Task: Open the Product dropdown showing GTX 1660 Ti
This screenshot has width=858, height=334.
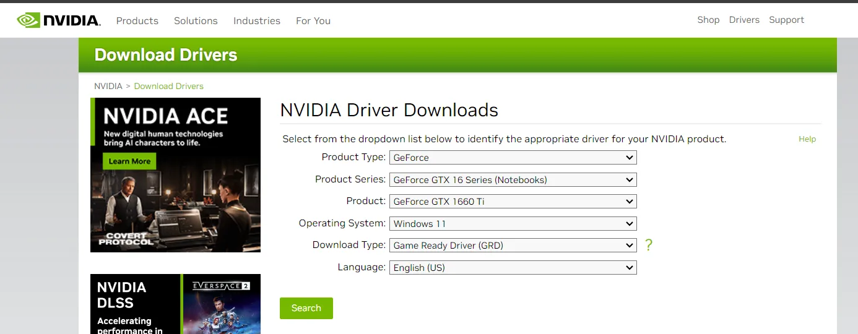Action: (x=513, y=202)
